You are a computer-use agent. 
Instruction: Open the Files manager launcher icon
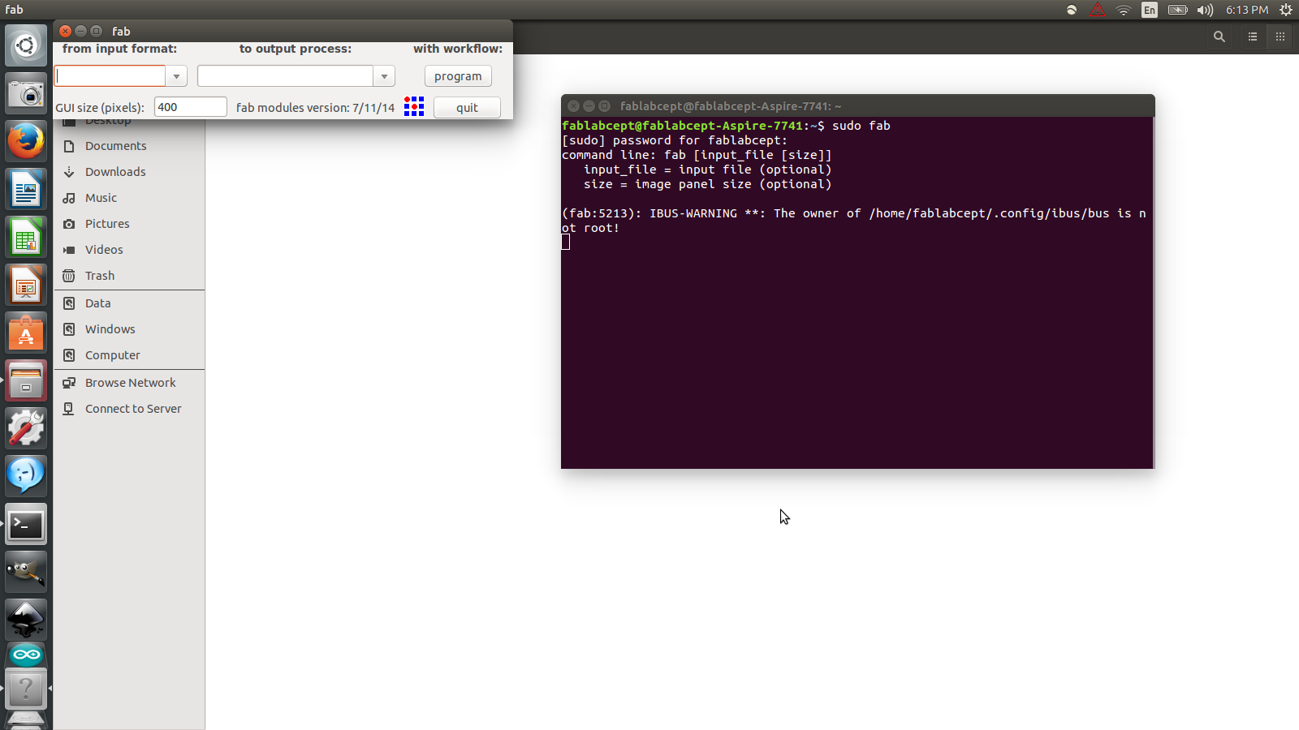[26, 380]
